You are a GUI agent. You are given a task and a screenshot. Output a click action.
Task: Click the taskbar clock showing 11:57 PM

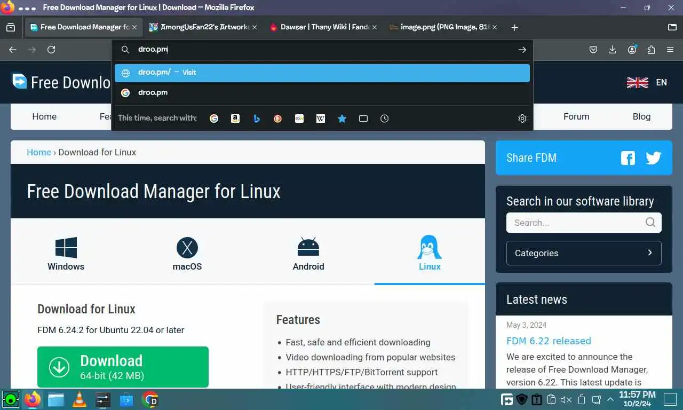tap(637, 399)
